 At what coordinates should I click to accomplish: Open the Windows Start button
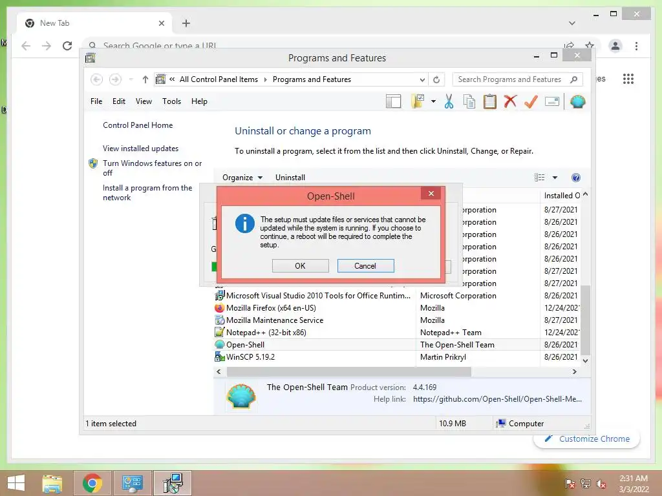tap(16, 483)
